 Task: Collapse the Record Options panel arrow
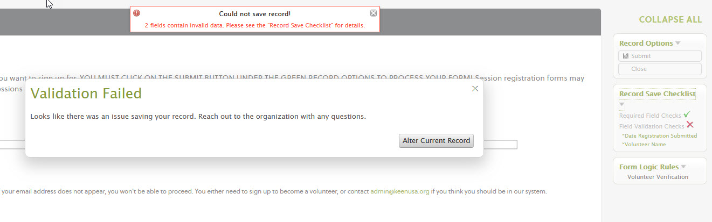click(678, 44)
